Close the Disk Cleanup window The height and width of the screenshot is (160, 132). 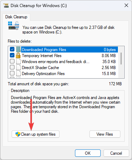tap(126, 5)
